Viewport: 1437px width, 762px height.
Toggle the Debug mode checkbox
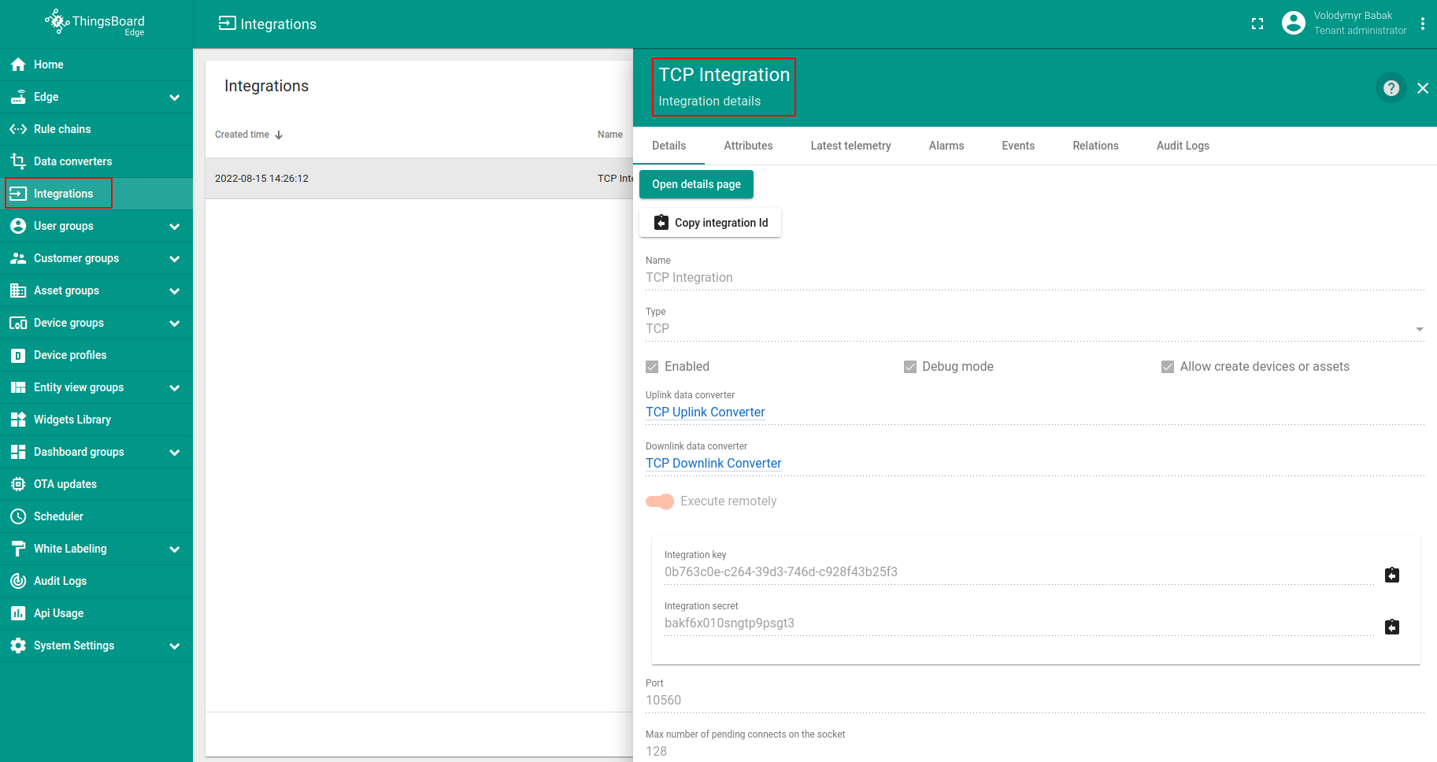(910, 367)
